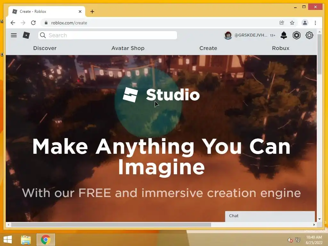Click the scroll right arrow
The image size is (328, 246).
[x=314, y=225]
